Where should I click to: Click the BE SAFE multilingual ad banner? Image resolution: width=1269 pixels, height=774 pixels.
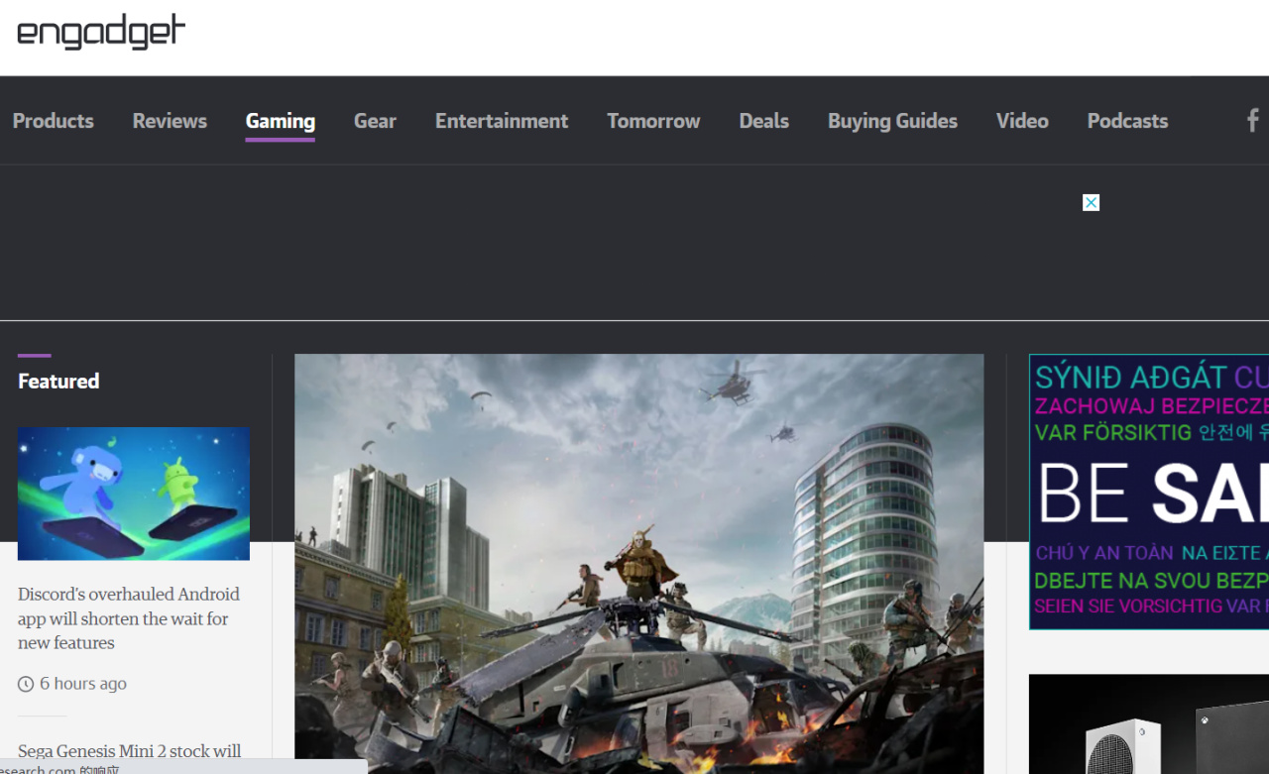1149,492
